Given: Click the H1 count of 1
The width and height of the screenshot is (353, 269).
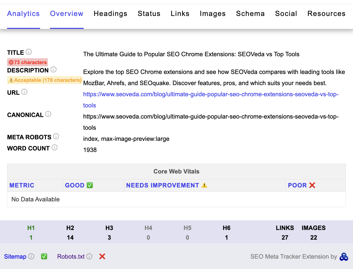Looking at the screenshot, I should (31, 238).
